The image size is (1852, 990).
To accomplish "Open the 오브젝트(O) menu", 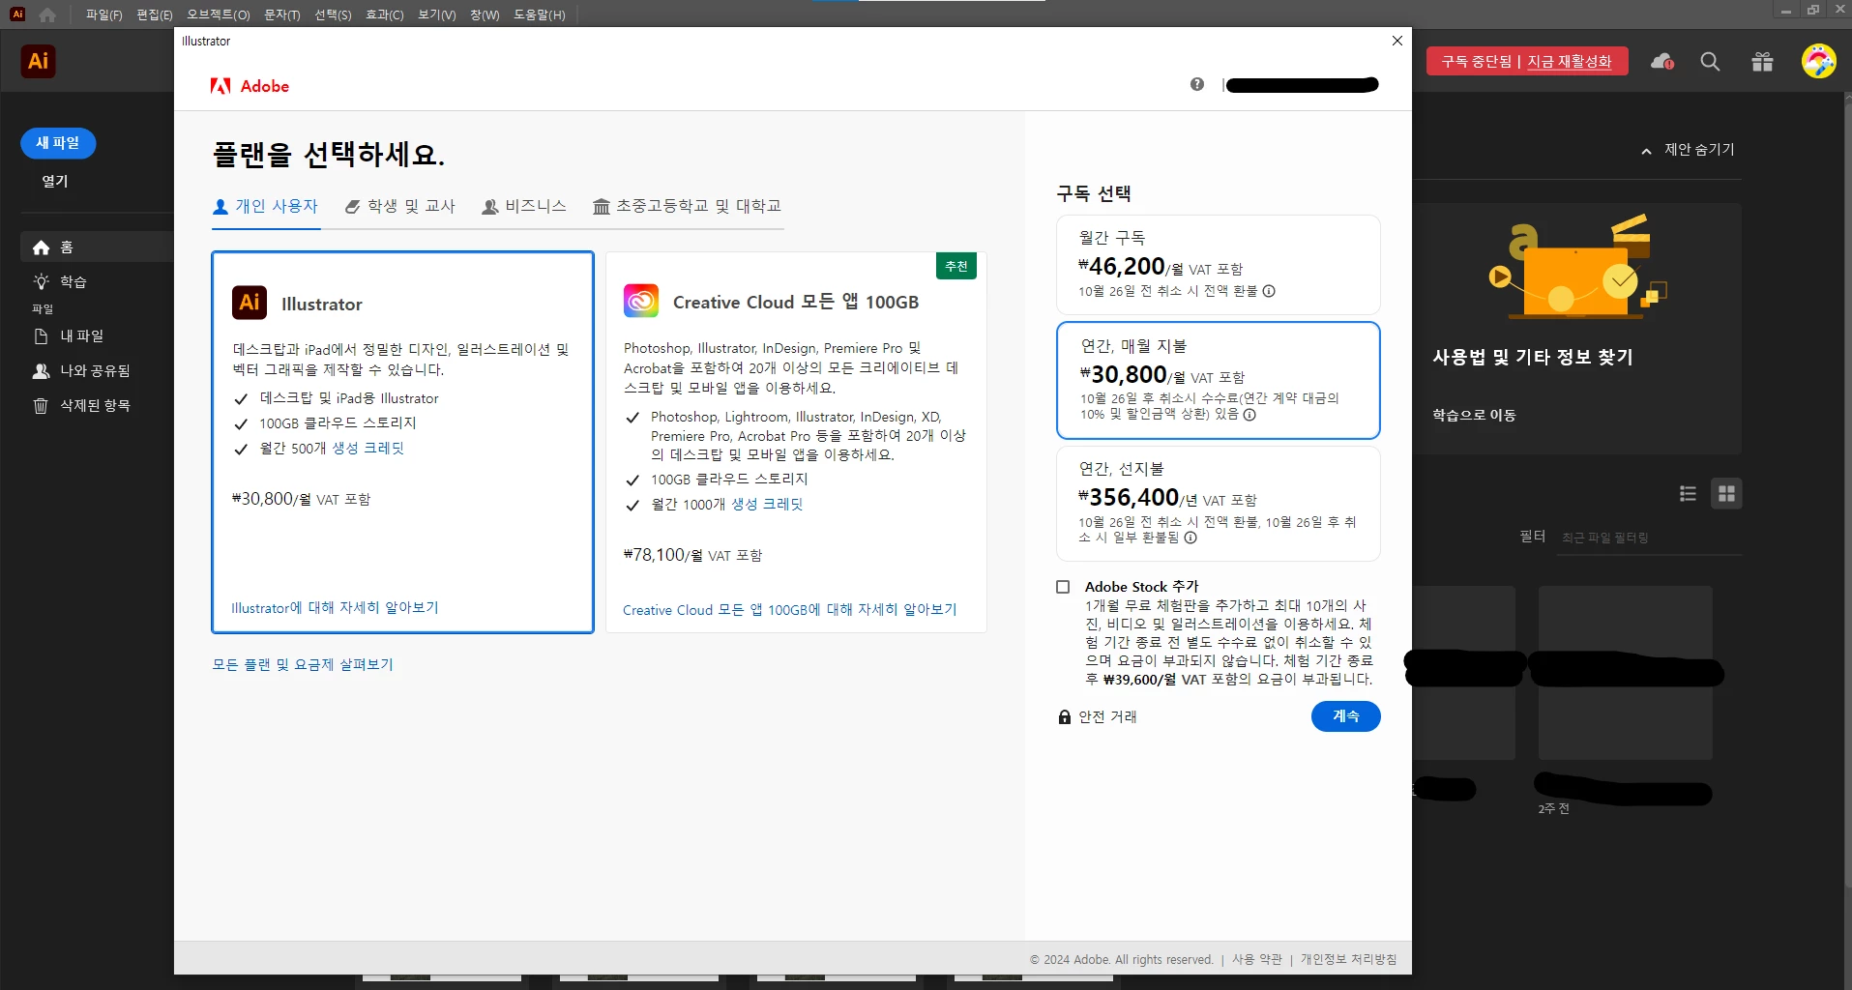I will (x=219, y=15).
